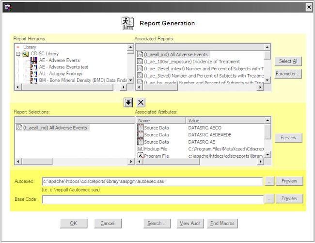315x243 pixels.
Task: Click Associated Attributes scroll down arrow
Action: point(268,155)
